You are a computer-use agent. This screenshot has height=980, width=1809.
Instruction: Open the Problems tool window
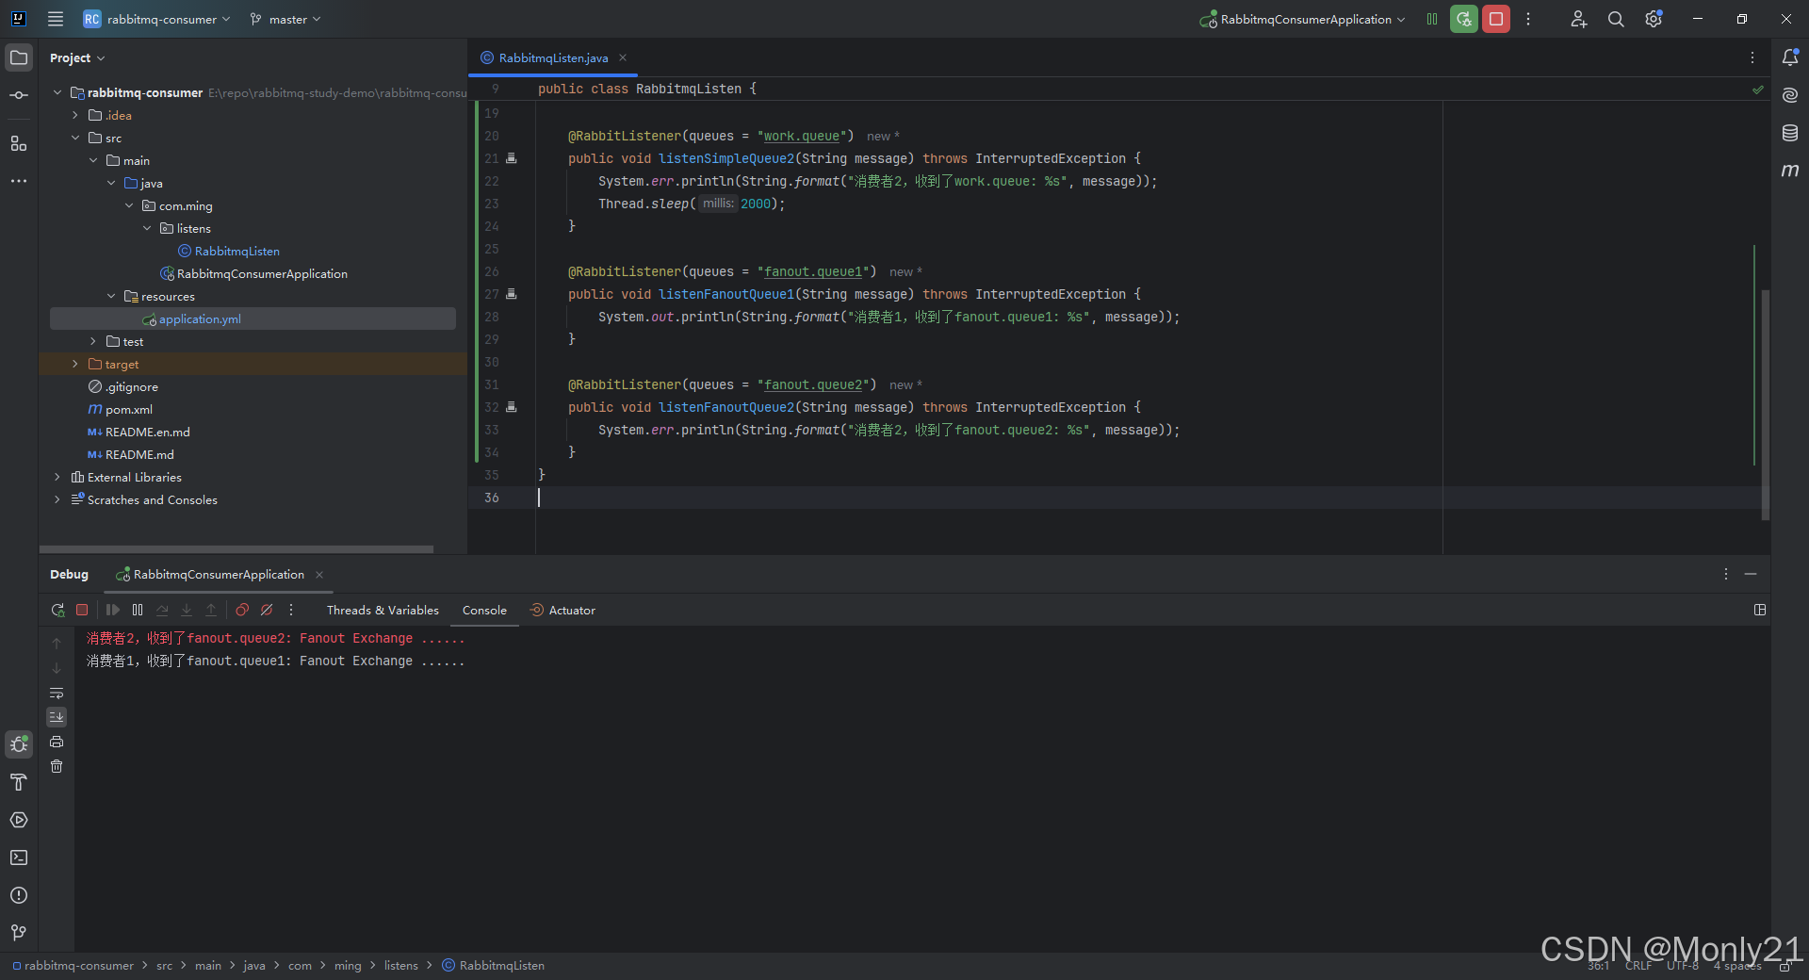[19, 895]
